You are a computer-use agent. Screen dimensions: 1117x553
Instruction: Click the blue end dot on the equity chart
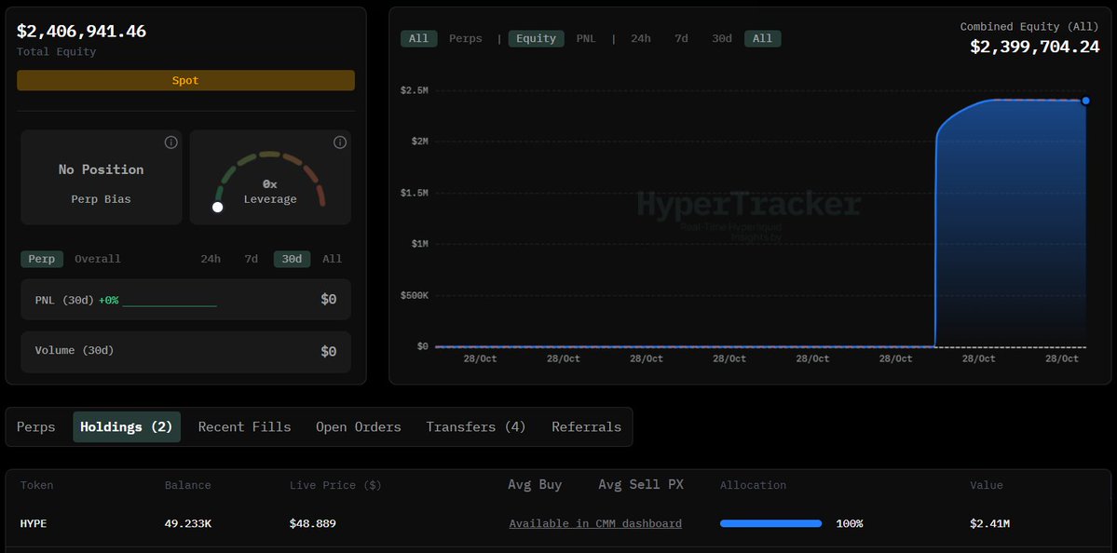(1085, 101)
